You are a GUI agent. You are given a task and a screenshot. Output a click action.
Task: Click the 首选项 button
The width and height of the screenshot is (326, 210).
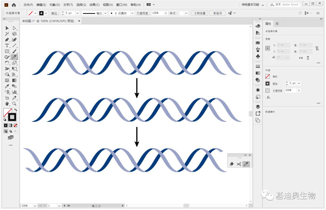[x=217, y=13]
